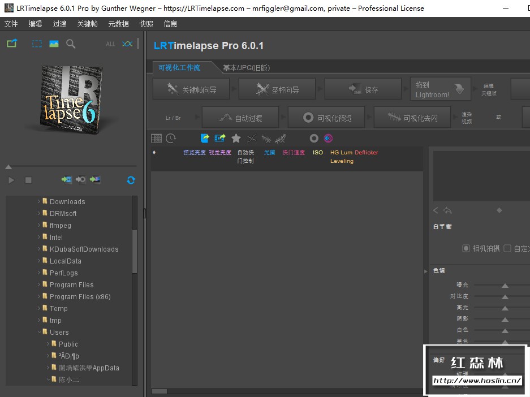
Task: Adjust the 对比度 slider handle
Action: point(505,297)
